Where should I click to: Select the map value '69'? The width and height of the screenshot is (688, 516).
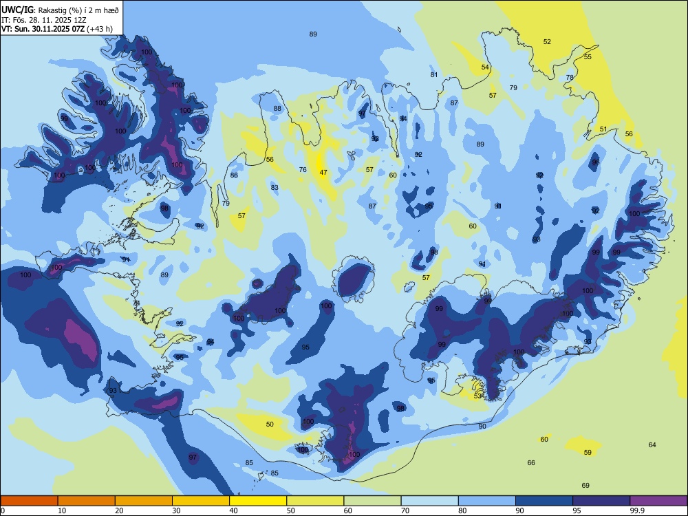pyautogui.click(x=585, y=485)
